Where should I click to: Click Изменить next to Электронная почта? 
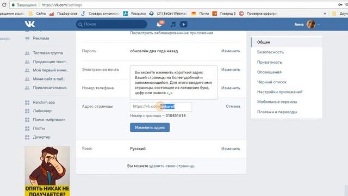coord(231,70)
